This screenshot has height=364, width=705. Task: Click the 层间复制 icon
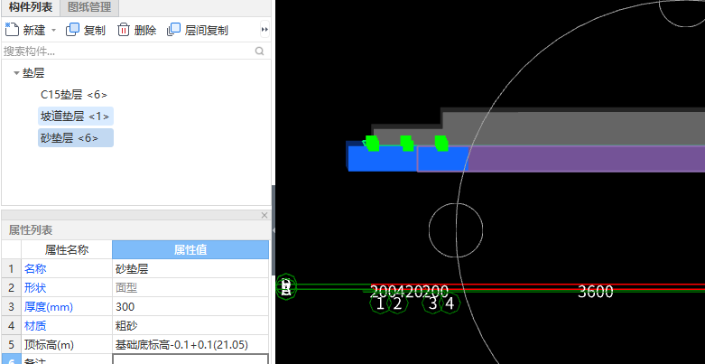click(x=173, y=30)
